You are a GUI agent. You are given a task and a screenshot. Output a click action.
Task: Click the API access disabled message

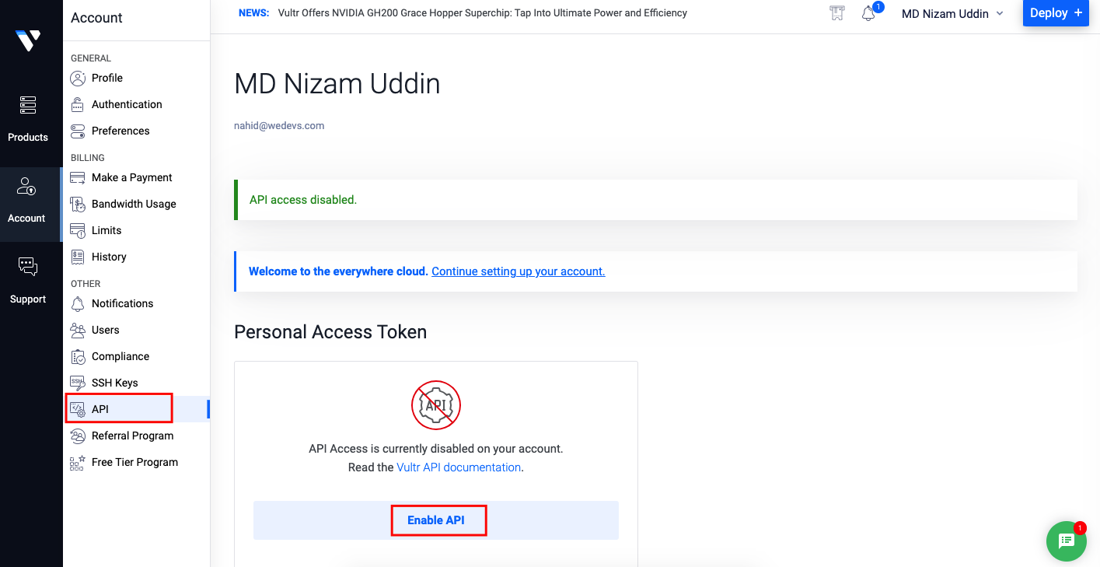click(303, 200)
